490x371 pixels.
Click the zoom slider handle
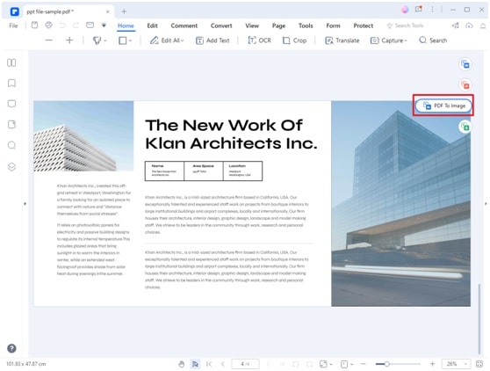point(387,364)
